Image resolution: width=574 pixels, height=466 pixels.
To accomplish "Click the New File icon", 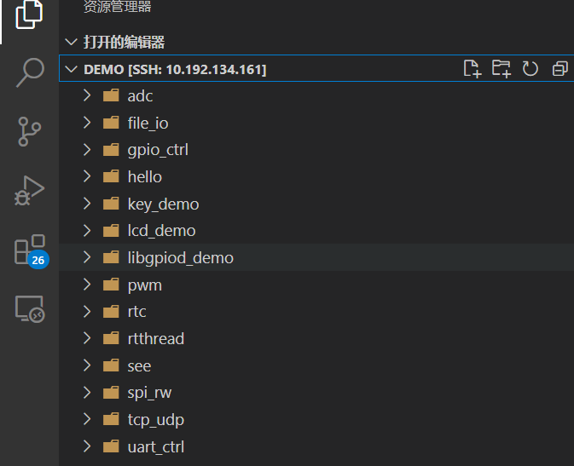I will tap(472, 69).
